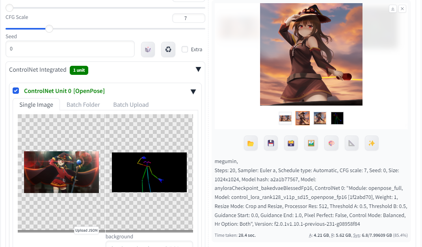Save images as zip archive icon
Image resolution: width=422 pixels, height=247 pixels.
[x=291, y=143]
